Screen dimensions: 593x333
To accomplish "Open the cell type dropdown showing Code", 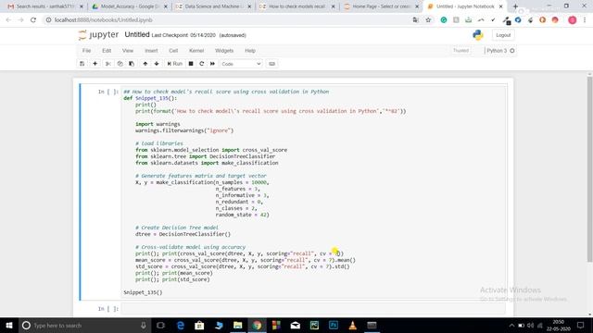I will (241, 64).
